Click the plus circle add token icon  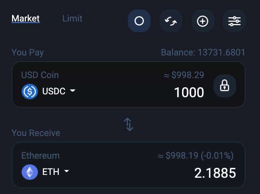pyautogui.click(x=203, y=21)
